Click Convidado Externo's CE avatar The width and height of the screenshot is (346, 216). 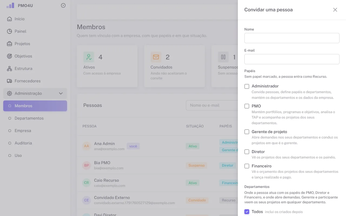point(86,200)
